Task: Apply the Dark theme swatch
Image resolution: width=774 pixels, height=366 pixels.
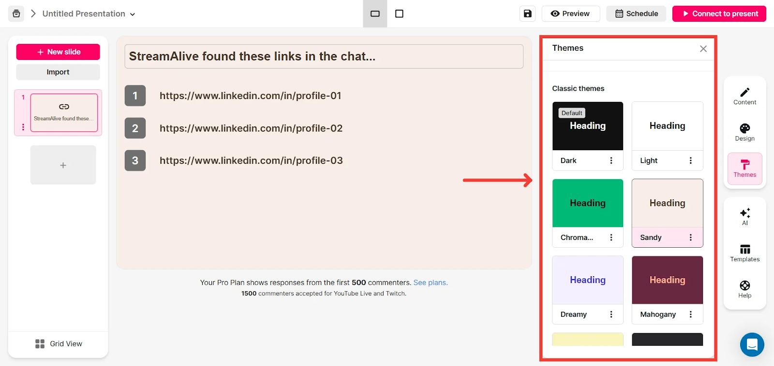Action: (588, 126)
